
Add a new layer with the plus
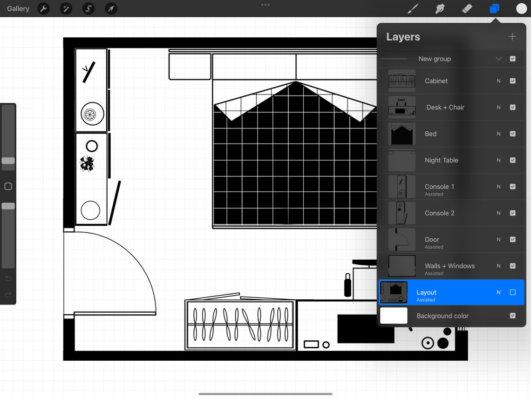pyautogui.click(x=512, y=36)
